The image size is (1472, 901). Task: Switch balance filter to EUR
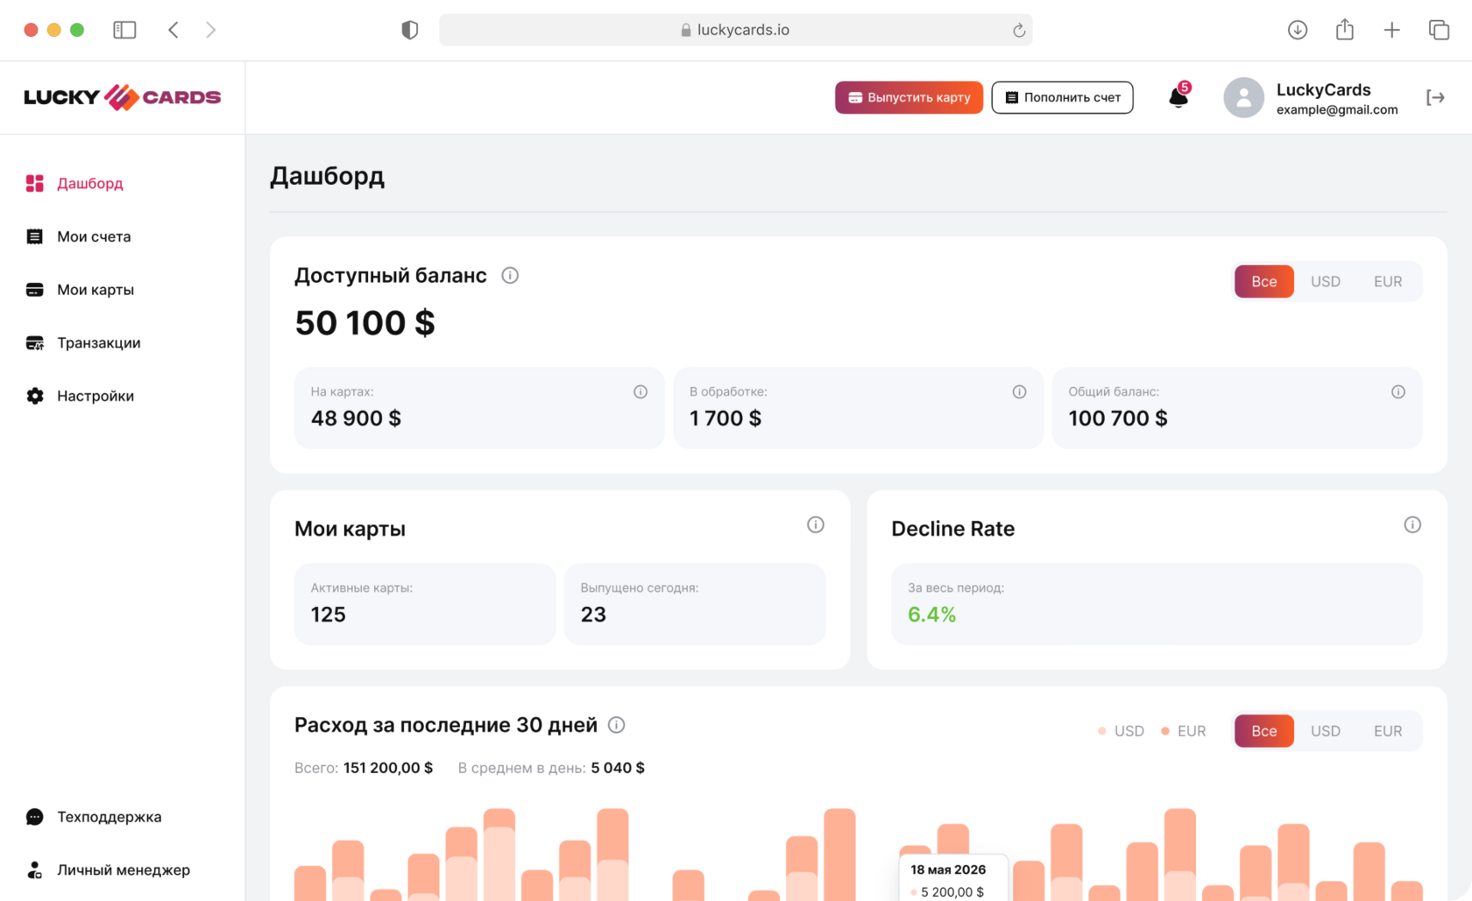pyautogui.click(x=1388, y=281)
